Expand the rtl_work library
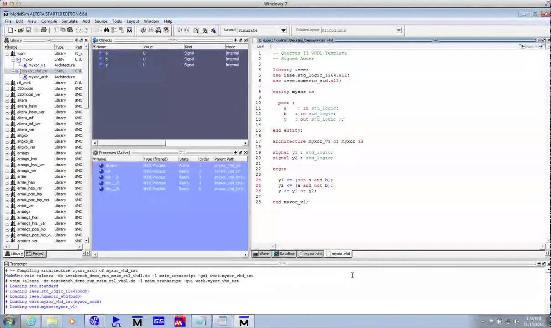Viewport: 551px width, 328px height. click(x=7, y=83)
